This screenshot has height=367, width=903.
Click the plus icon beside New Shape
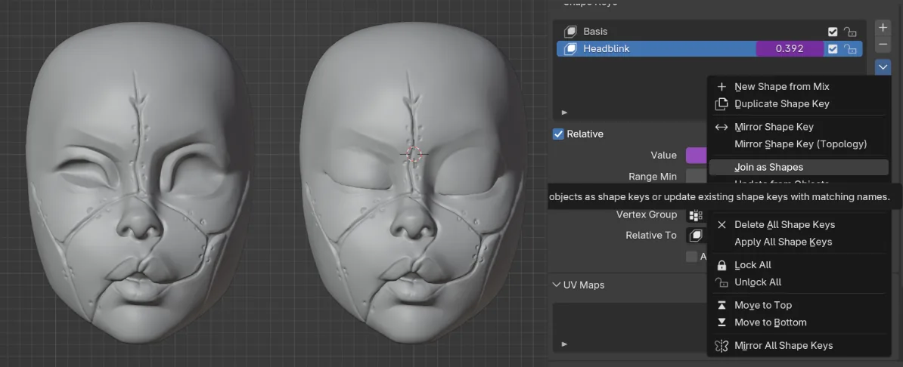(x=721, y=86)
